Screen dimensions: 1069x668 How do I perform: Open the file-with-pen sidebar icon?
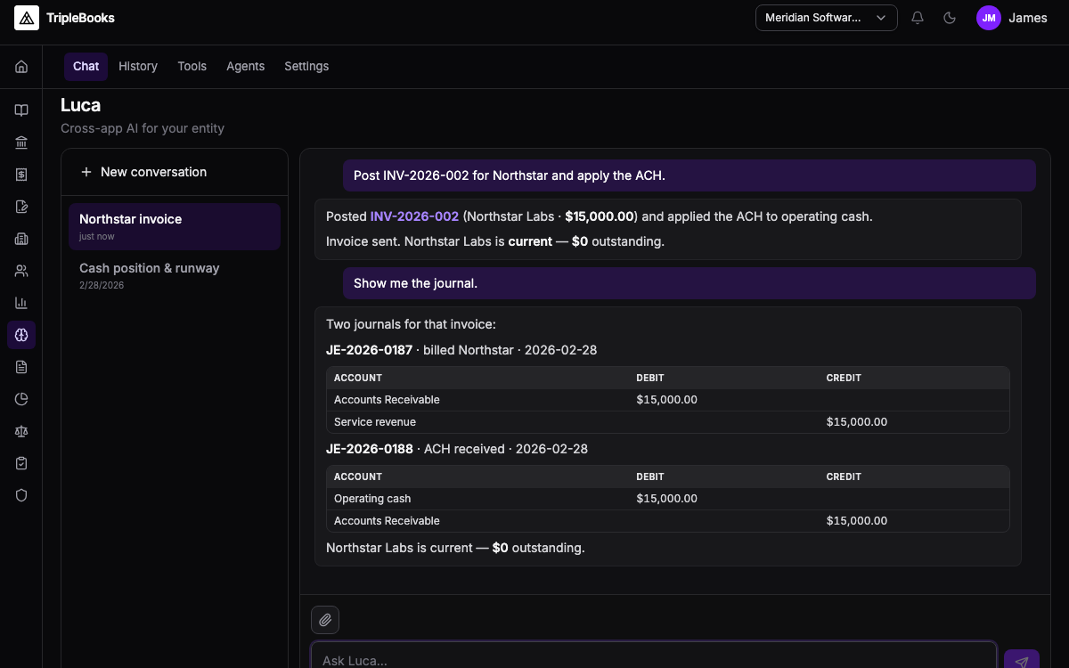pos(21,207)
